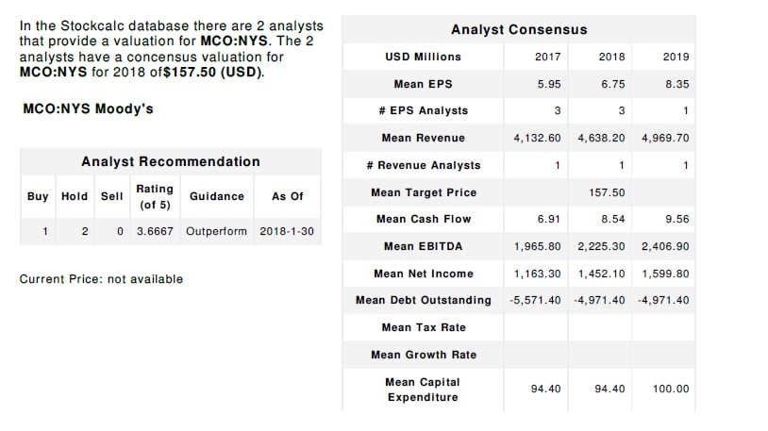
Task: Select the Mean Capital Expenditure row label
Action: 423,390
